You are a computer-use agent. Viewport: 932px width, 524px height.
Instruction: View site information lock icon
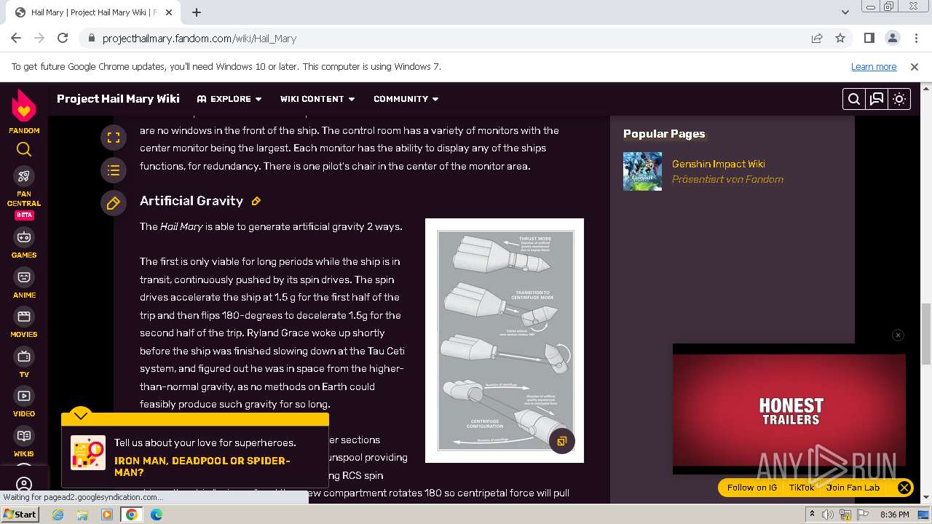(91, 39)
